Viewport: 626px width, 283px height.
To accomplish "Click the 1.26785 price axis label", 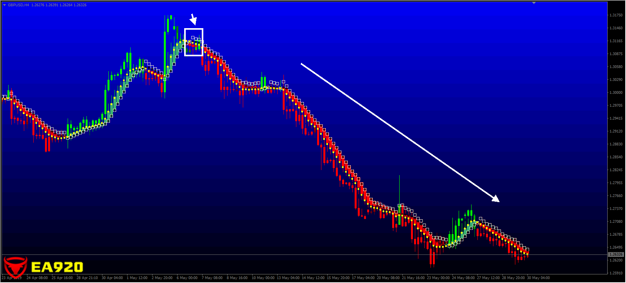I will 616,235.
